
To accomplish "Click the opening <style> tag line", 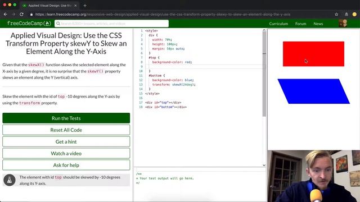I will point(151,31).
